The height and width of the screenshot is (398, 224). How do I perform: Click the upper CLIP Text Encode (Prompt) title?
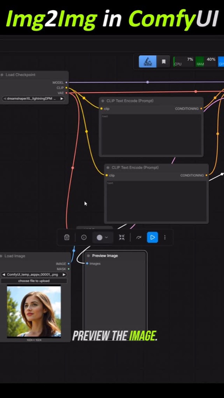coord(130,101)
